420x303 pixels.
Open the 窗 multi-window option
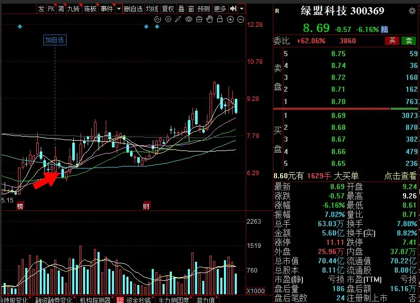[191, 9]
